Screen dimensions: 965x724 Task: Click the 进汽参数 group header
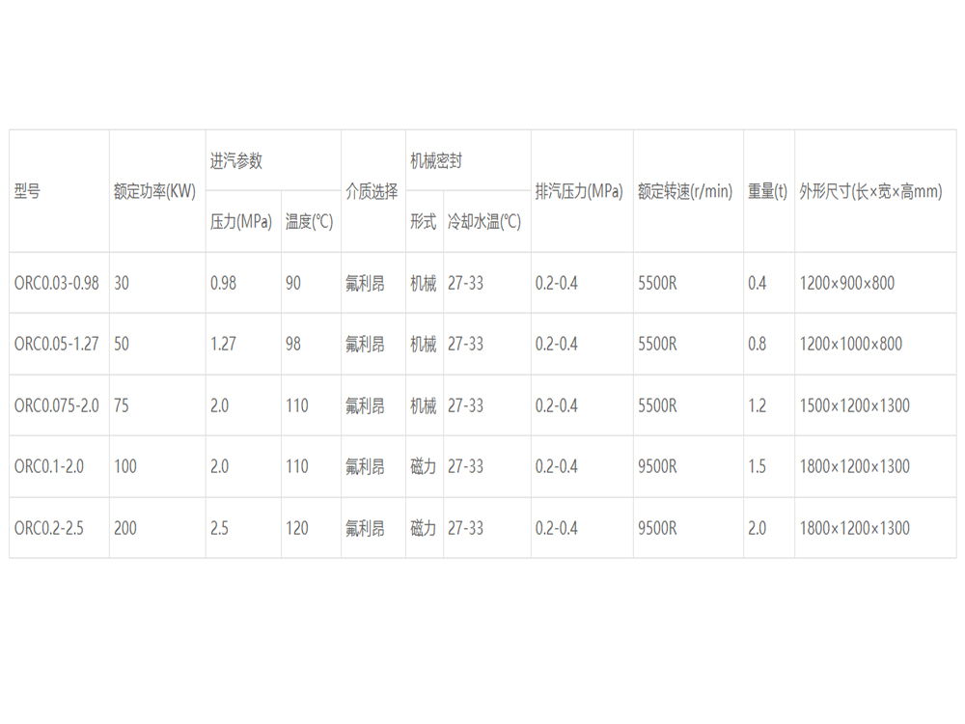click(x=236, y=161)
